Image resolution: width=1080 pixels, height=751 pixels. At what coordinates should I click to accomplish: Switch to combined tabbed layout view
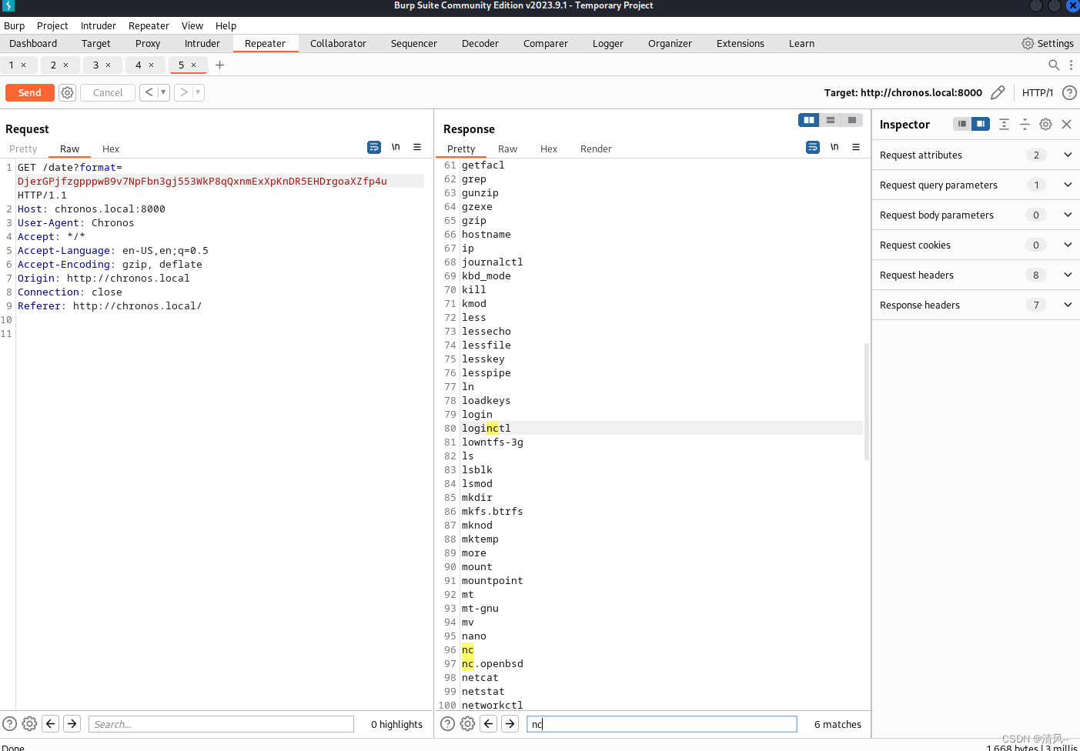point(851,120)
